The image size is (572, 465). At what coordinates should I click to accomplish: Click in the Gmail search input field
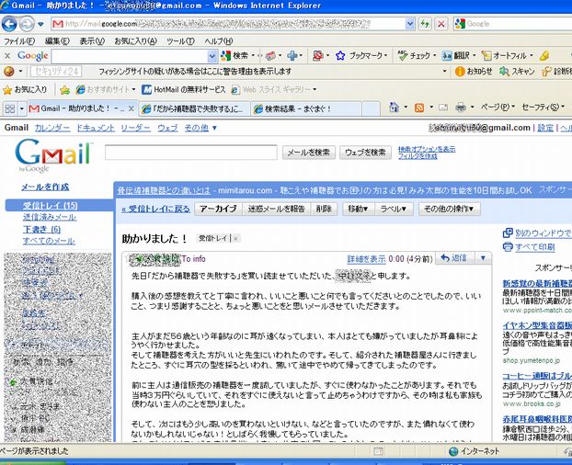point(190,153)
